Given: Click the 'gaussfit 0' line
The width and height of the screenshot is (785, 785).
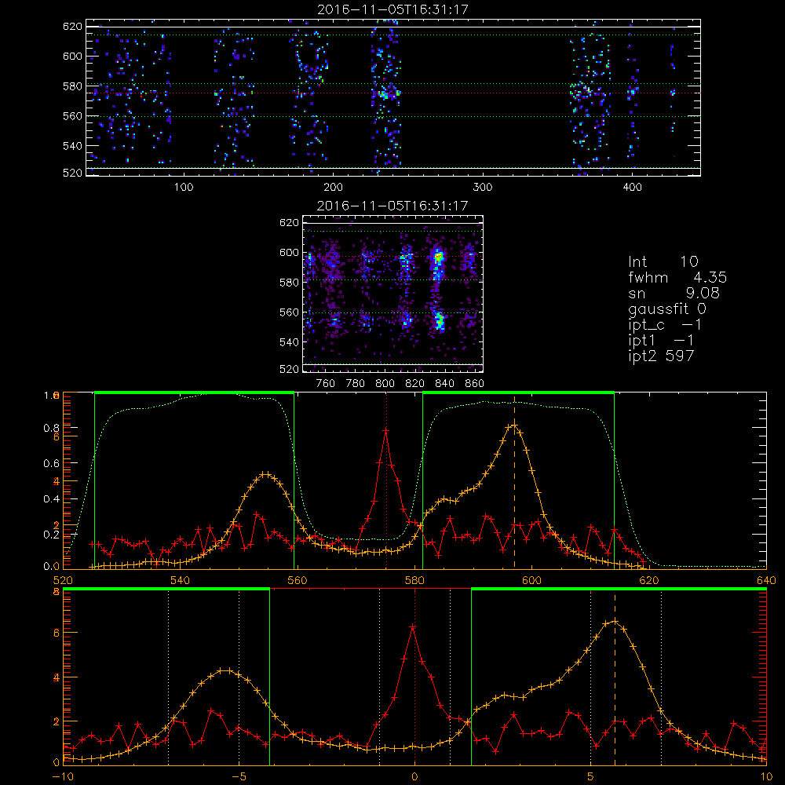Looking at the screenshot, I should coord(667,309).
